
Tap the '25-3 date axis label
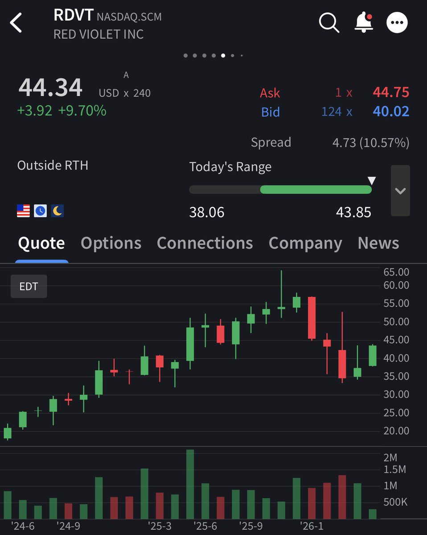tap(160, 526)
